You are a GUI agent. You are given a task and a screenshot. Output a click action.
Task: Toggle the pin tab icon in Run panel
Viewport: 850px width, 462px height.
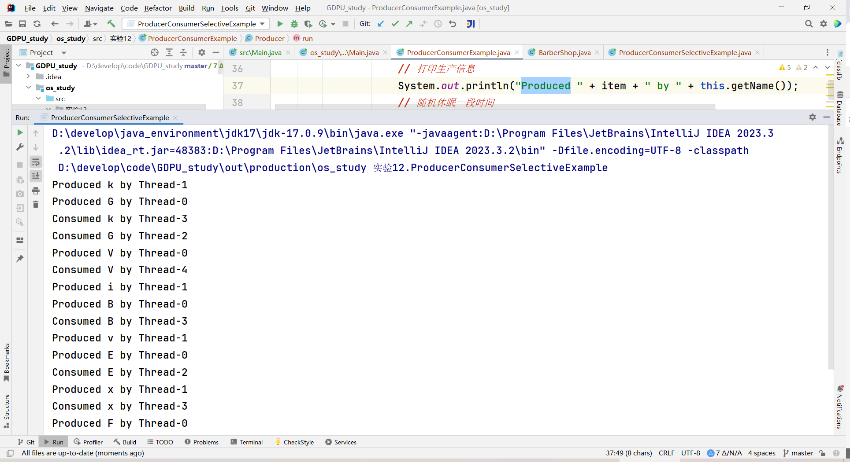(20, 259)
